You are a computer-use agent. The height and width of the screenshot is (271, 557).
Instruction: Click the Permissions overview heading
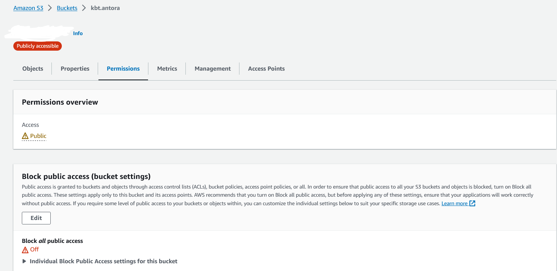pos(60,102)
